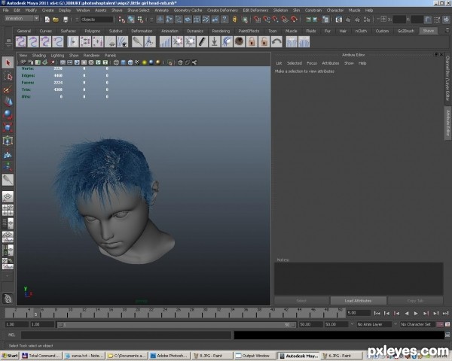Click the Shave brush tool shelf icon
The width and height of the screenshot is (452, 361).
point(138,42)
